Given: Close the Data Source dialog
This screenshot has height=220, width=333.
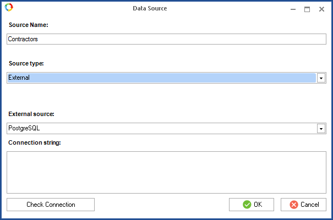Looking at the screenshot, I should pos(321,9).
